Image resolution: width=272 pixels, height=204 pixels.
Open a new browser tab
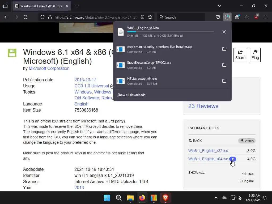(x=77, y=6)
